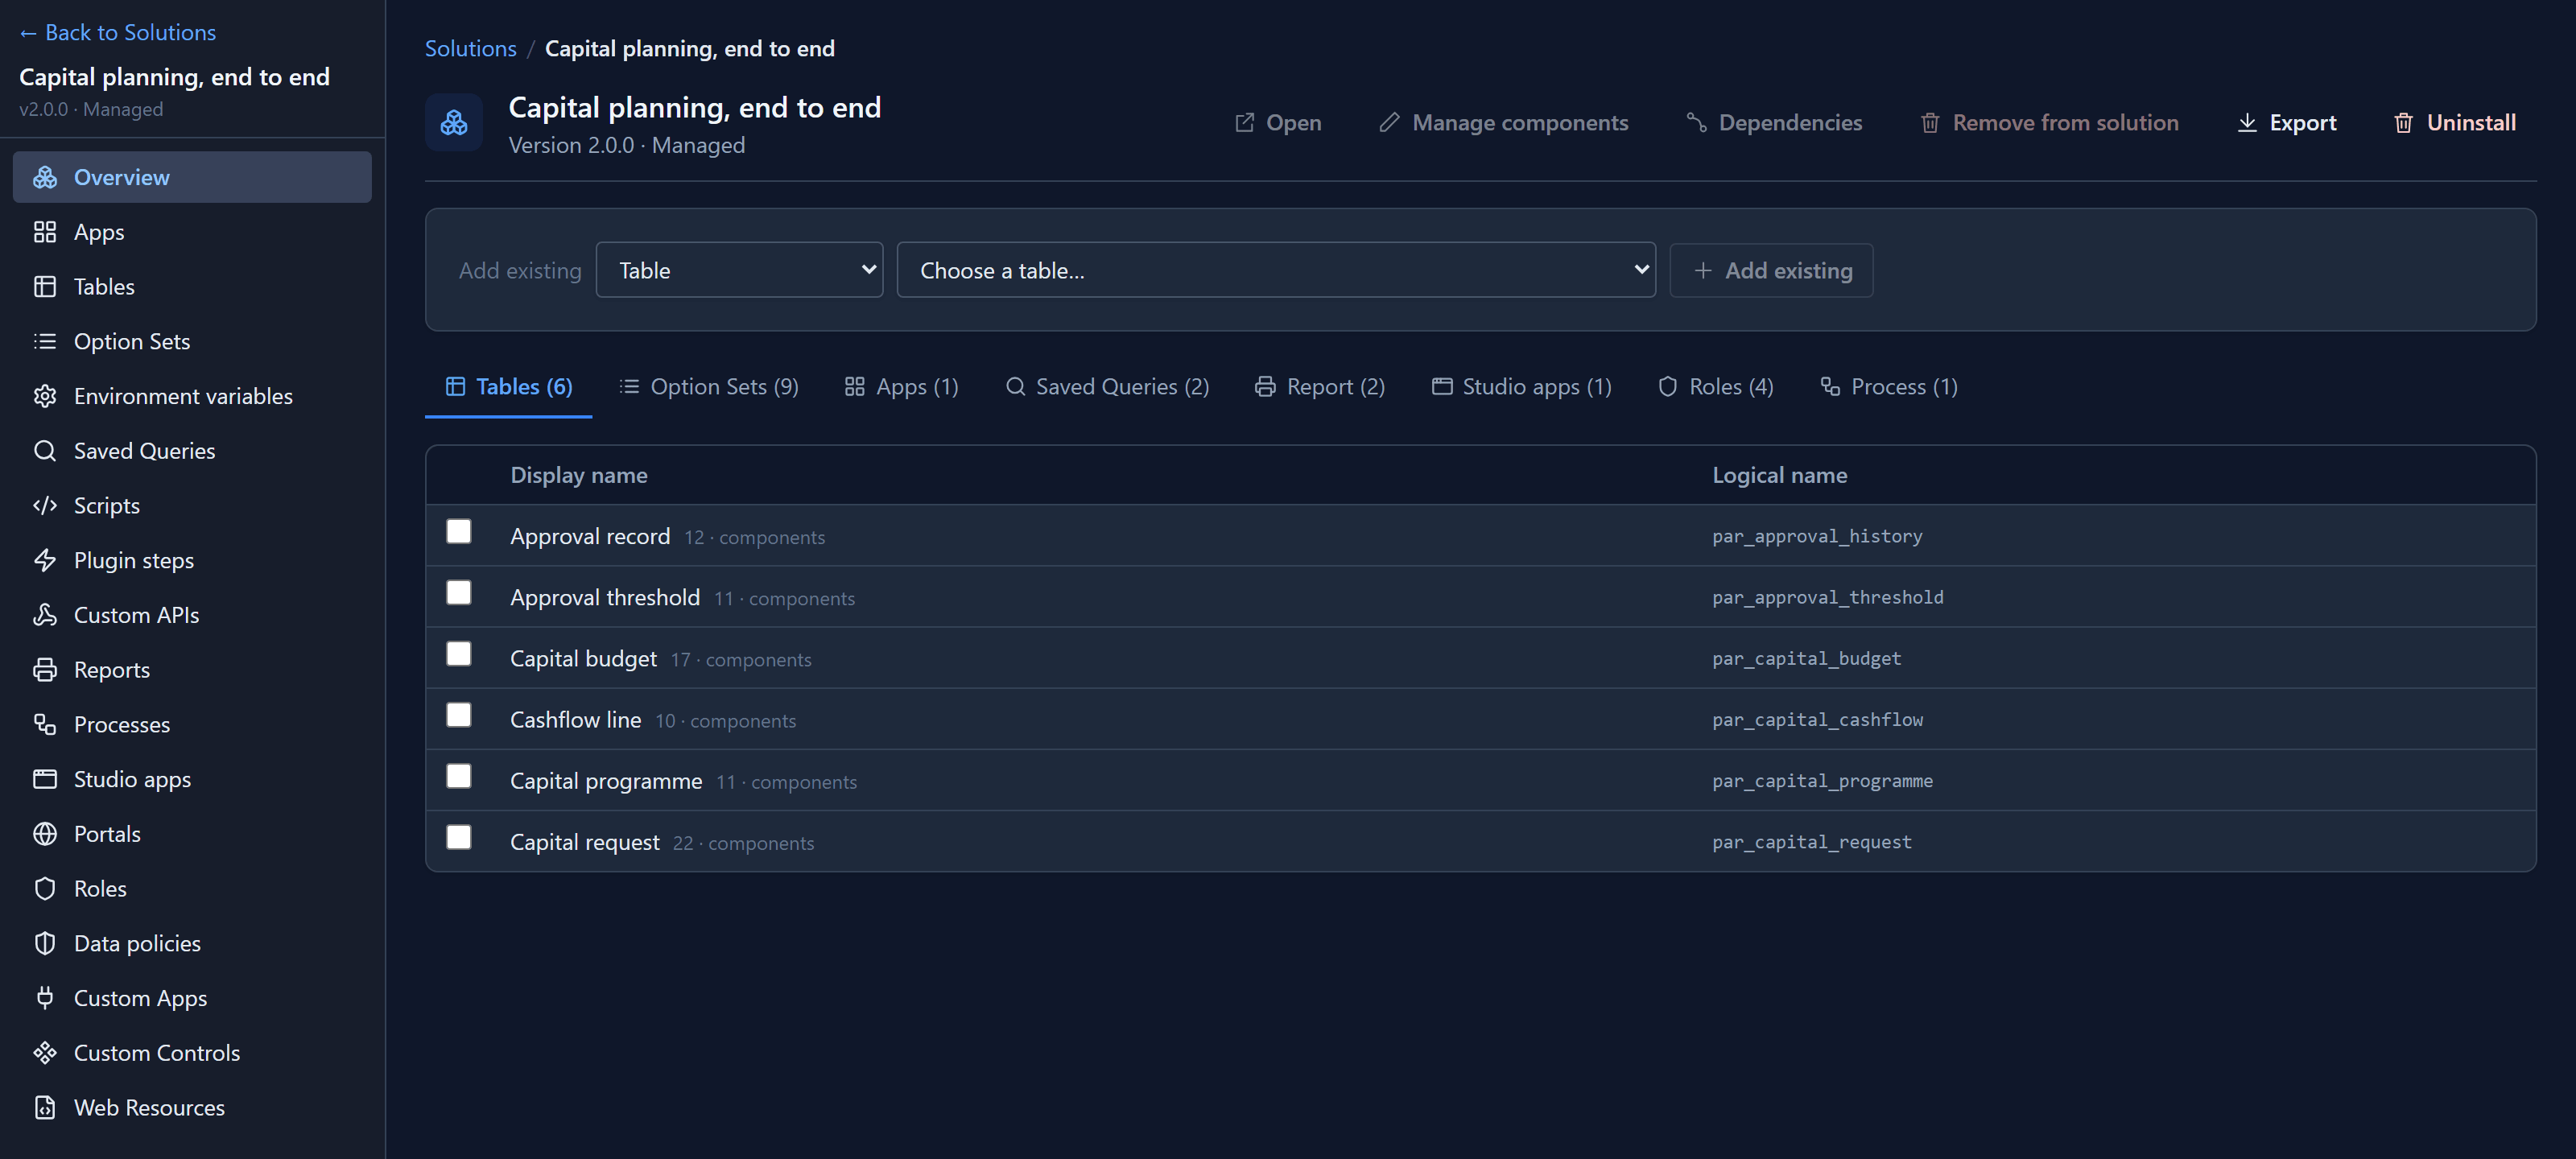Viewport: 2576px width, 1159px height.
Task: Click the Export button
Action: pyautogui.click(x=2286, y=123)
